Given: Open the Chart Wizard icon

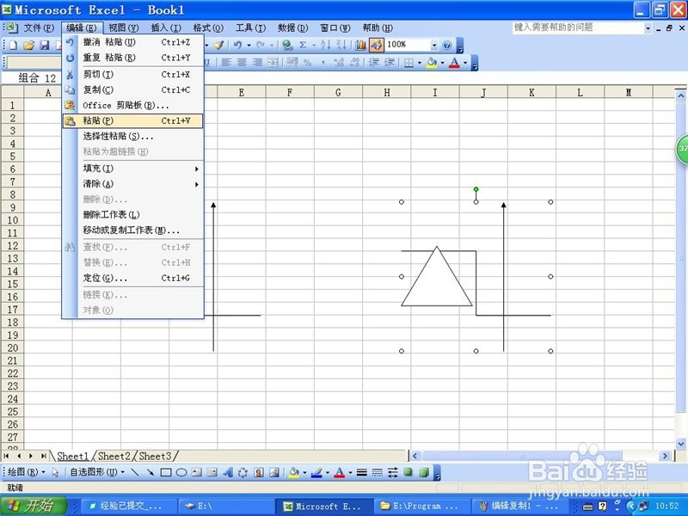Looking at the screenshot, I should tap(360, 45).
